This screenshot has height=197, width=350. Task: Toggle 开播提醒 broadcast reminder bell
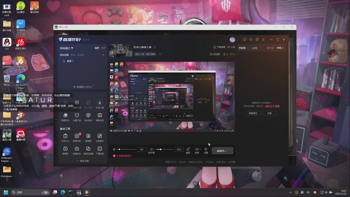[x=219, y=47]
